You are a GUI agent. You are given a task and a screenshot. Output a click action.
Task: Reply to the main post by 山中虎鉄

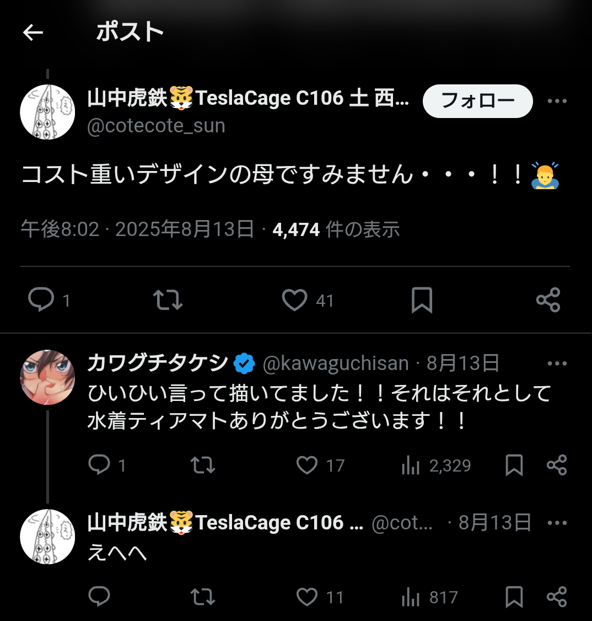coord(41,300)
